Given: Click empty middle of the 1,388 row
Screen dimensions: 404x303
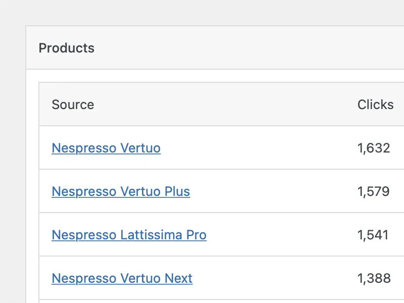Looking at the screenshot, I should tap(274, 278).
